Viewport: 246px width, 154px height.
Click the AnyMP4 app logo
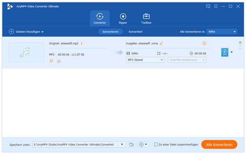tap(10, 7)
